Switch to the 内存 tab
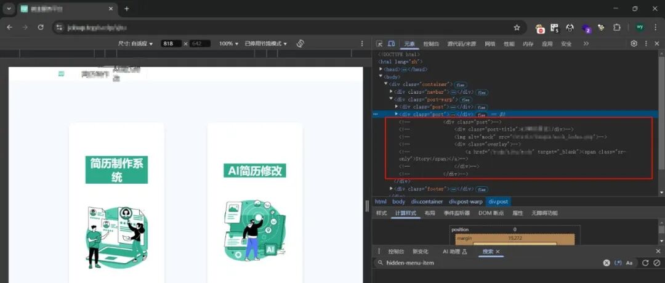 (528, 44)
